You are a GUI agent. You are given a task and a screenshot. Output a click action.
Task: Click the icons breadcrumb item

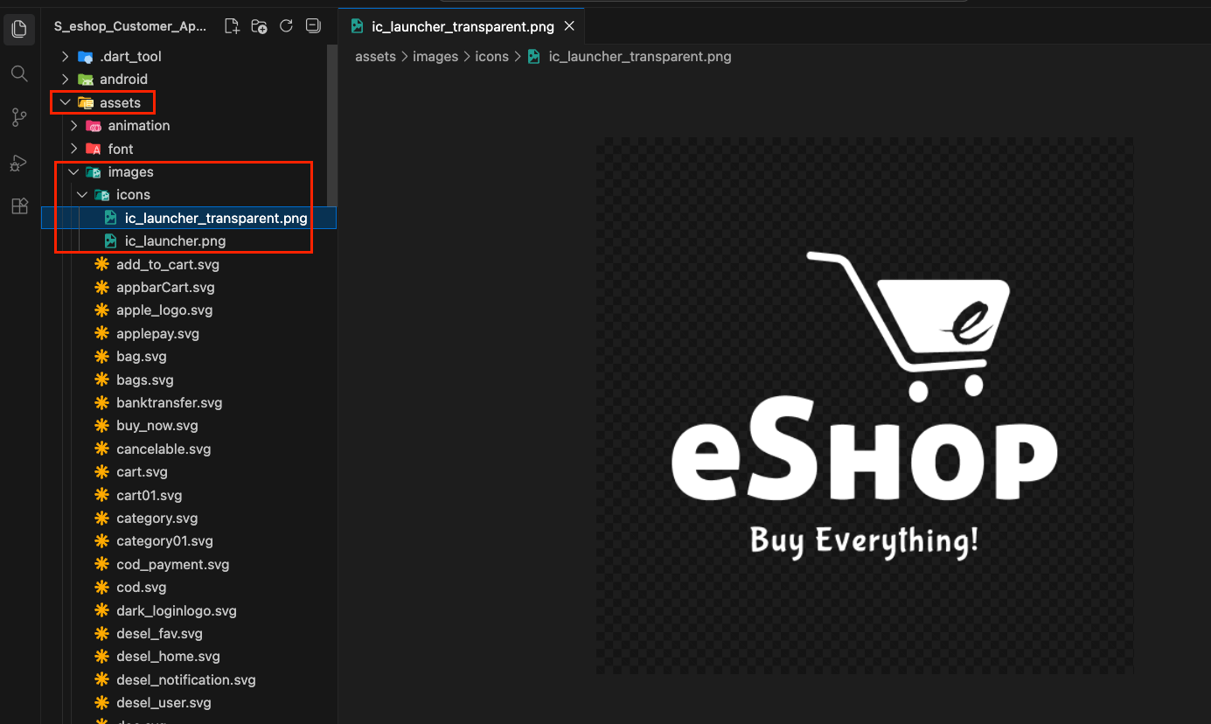tap(491, 56)
